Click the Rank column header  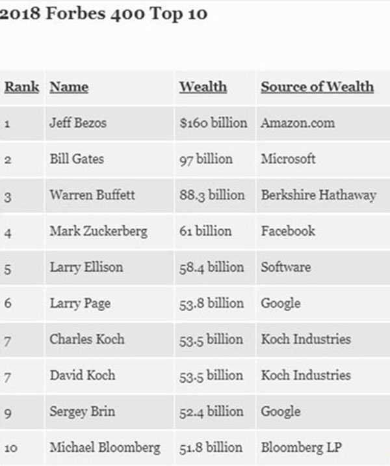(x=21, y=87)
